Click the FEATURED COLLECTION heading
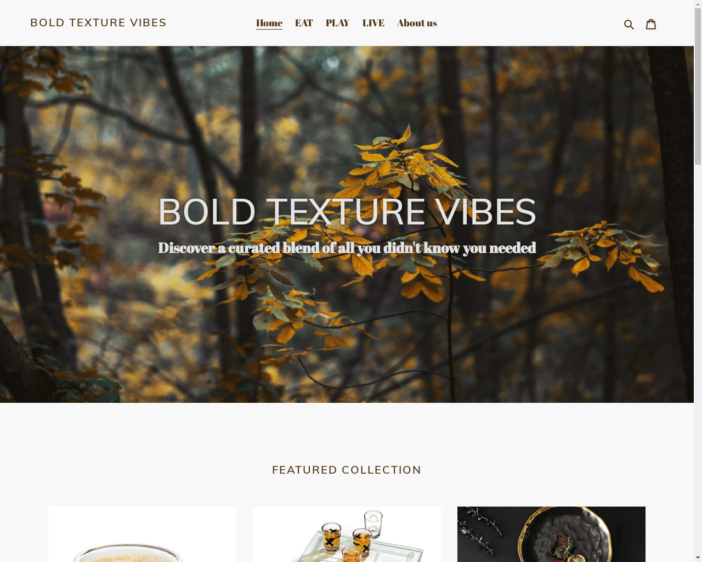This screenshot has width=702, height=562. (347, 470)
